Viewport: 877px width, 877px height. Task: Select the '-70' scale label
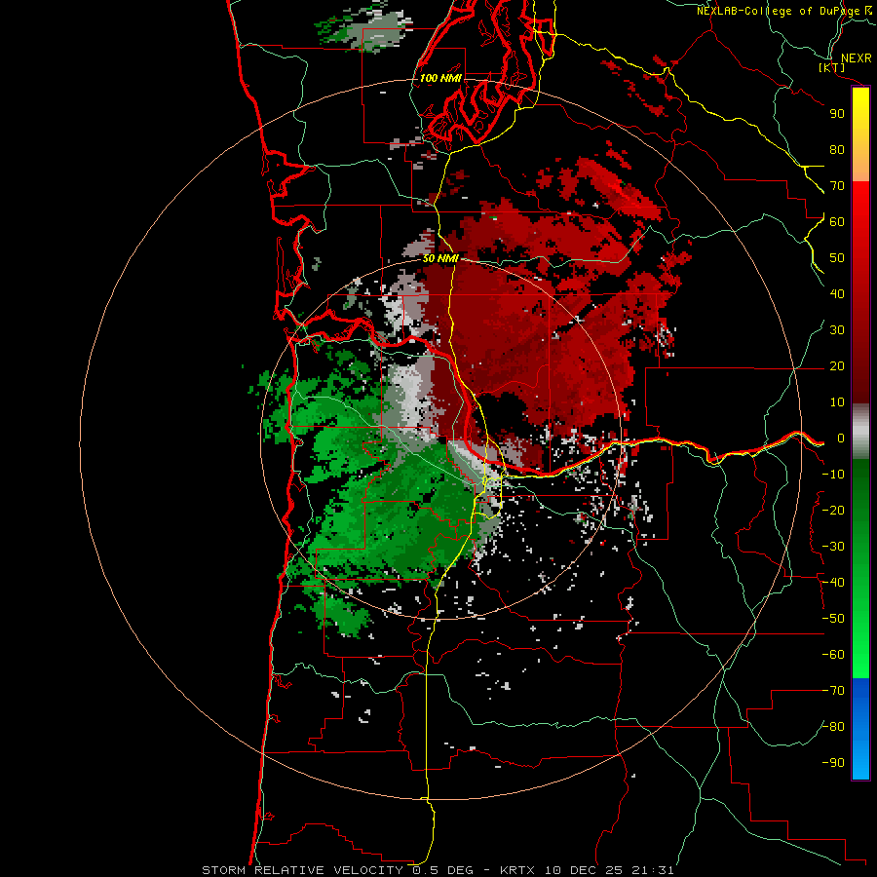click(x=833, y=691)
